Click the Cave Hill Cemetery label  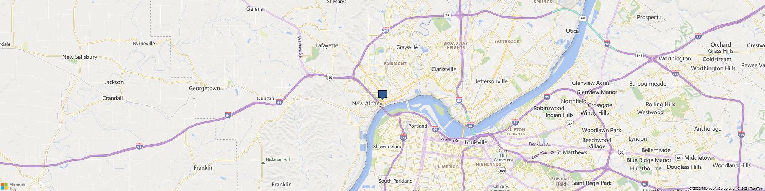click(x=503, y=155)
